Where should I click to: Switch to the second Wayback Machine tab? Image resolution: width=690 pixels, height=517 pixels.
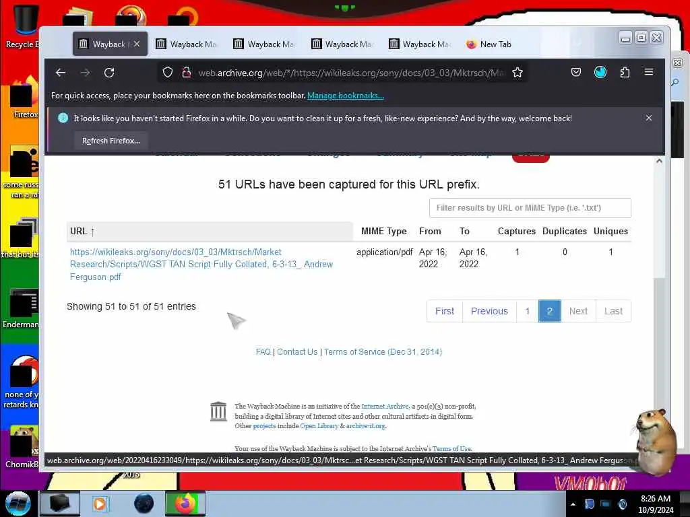click(x=187, y=44)
